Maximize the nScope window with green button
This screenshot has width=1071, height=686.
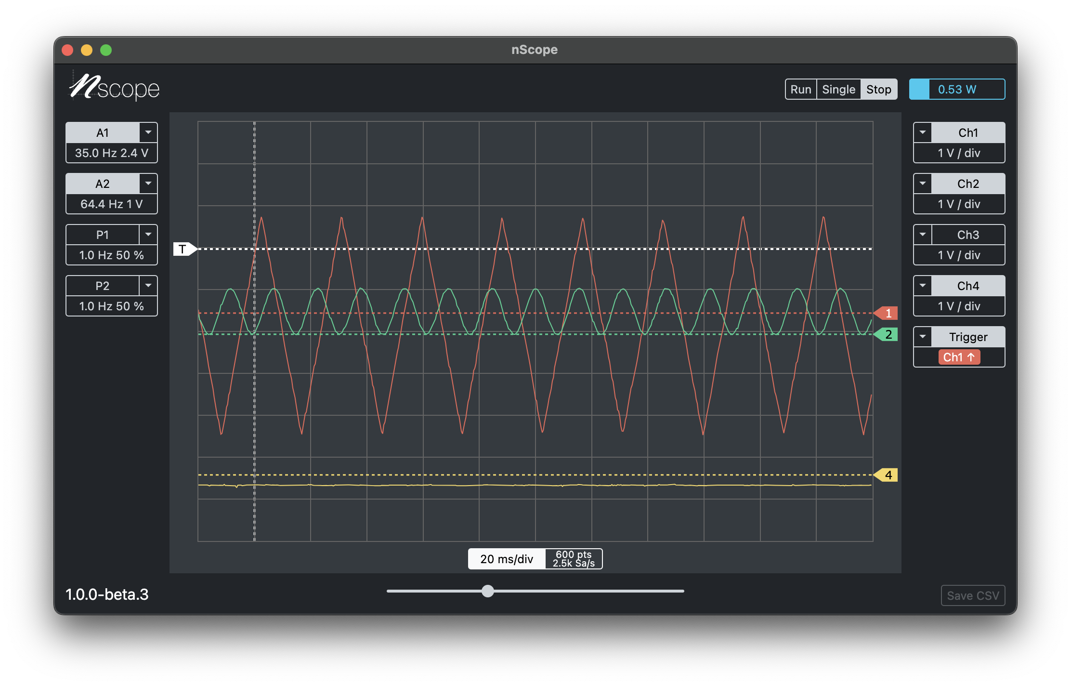(106, 50)
